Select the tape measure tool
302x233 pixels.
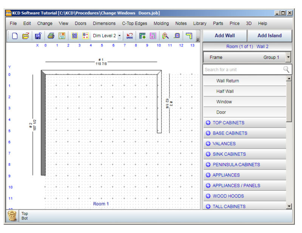pos(177,36)
